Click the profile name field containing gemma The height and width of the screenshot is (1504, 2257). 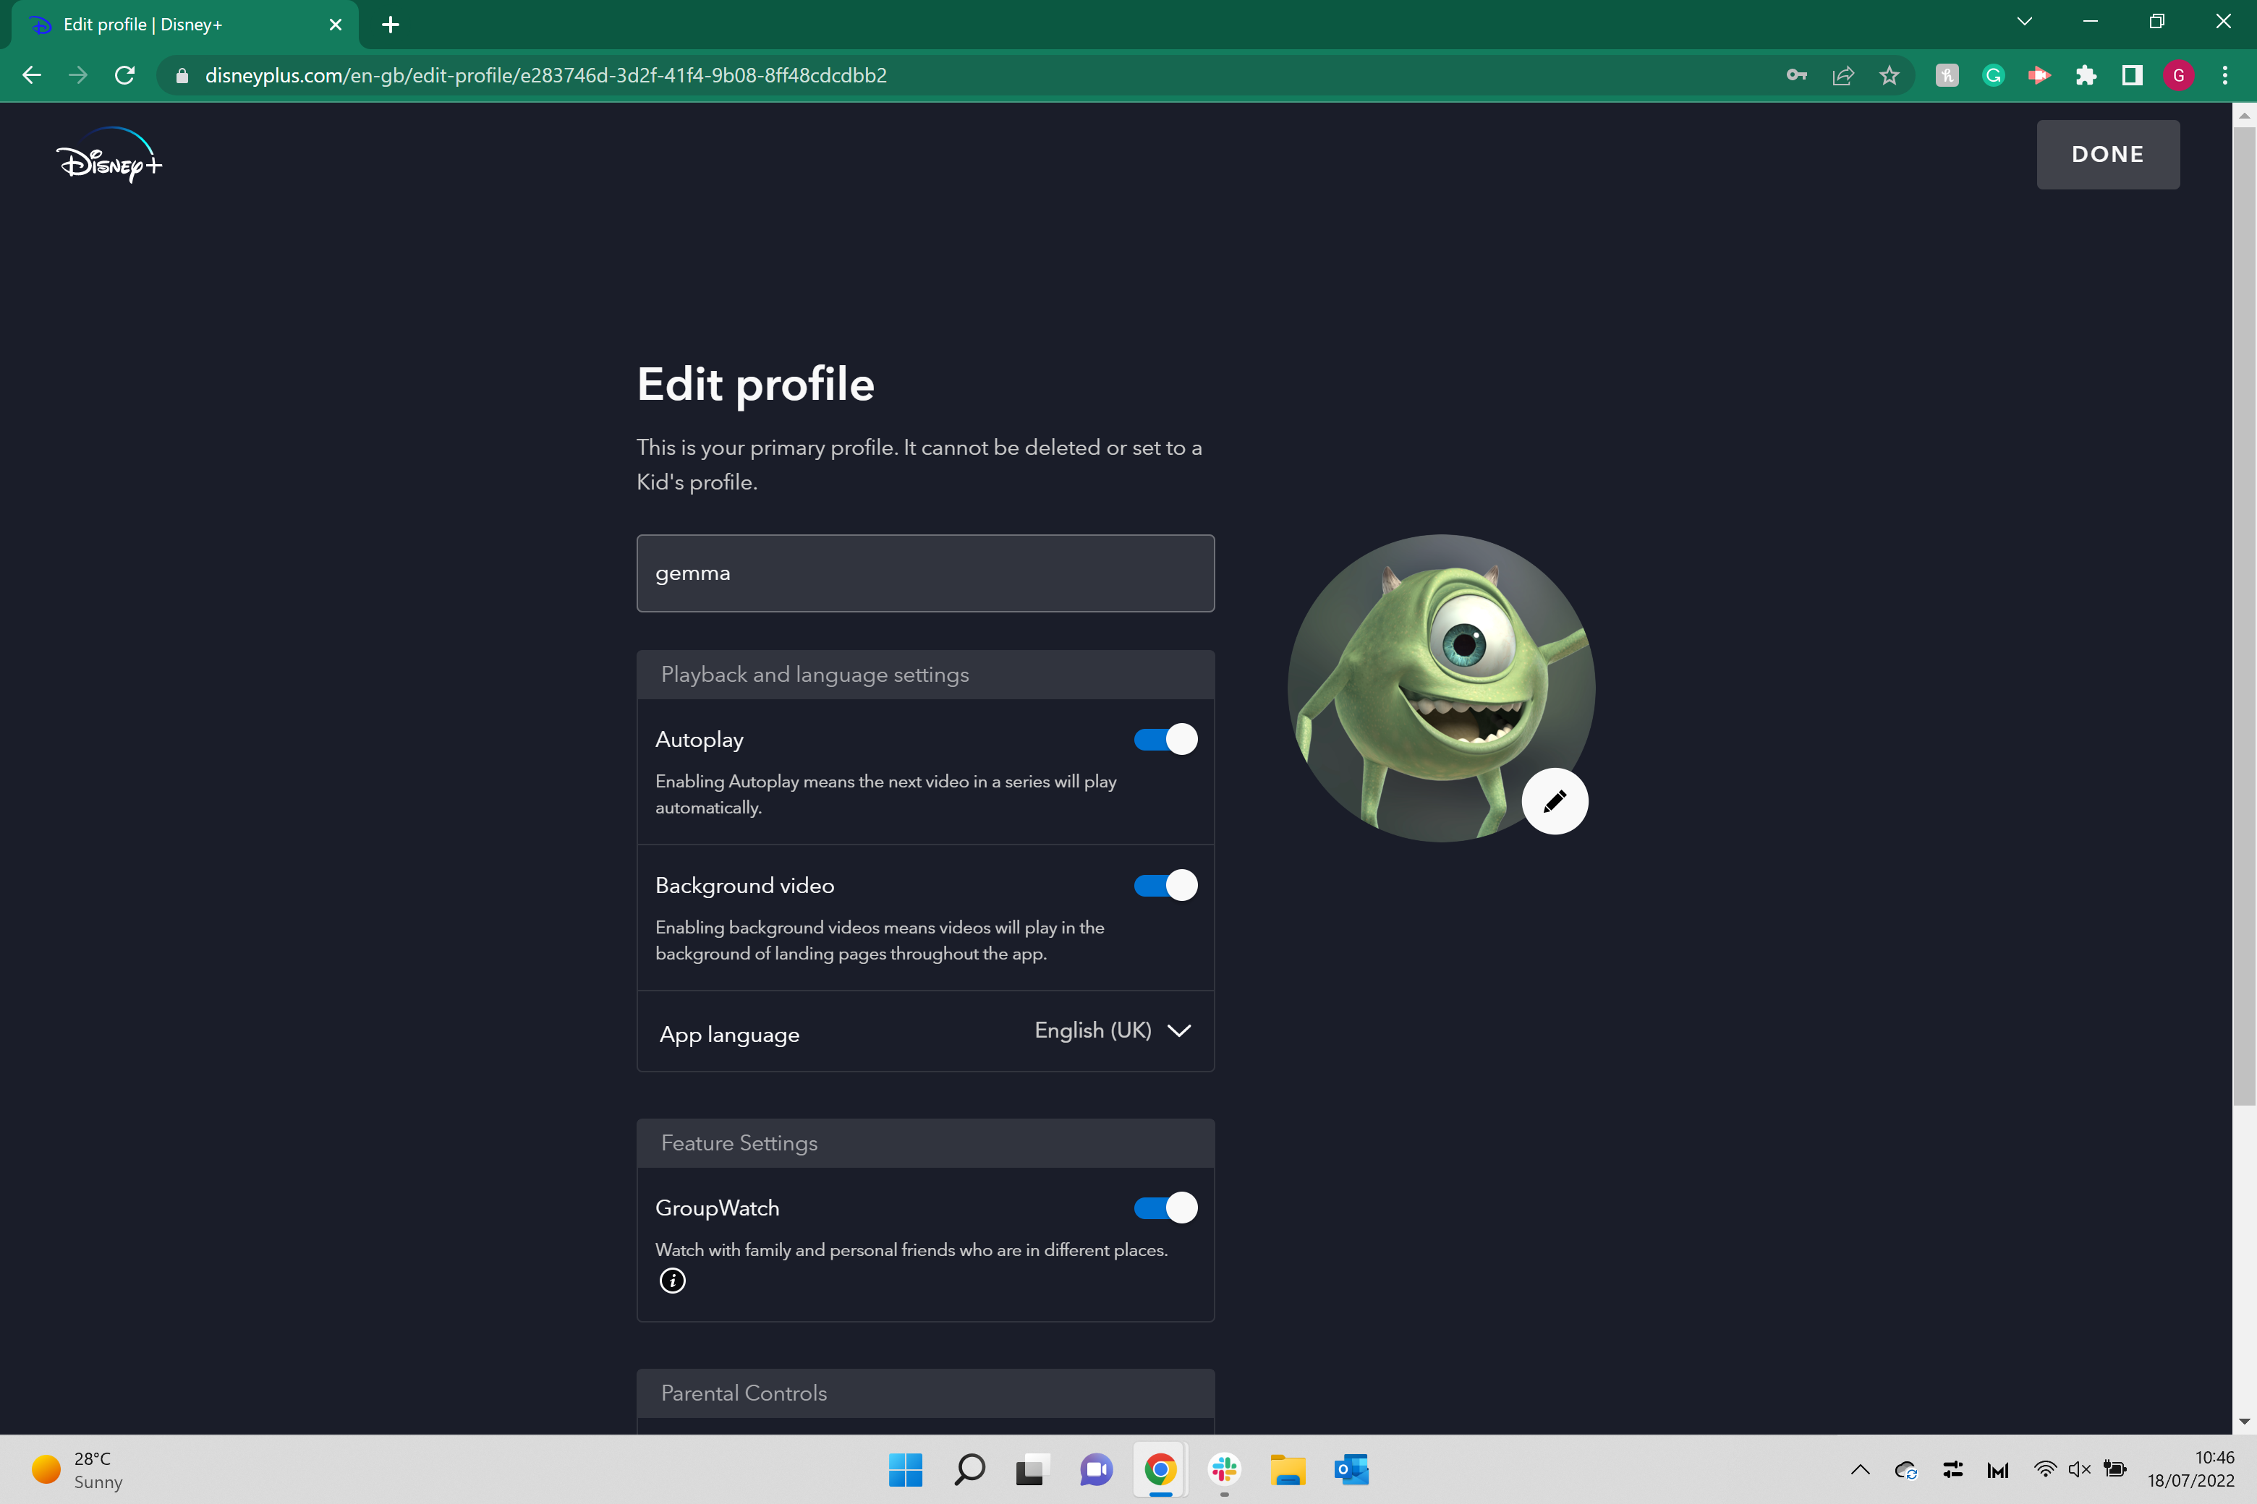pyautogui.click(x=925, y=573)
